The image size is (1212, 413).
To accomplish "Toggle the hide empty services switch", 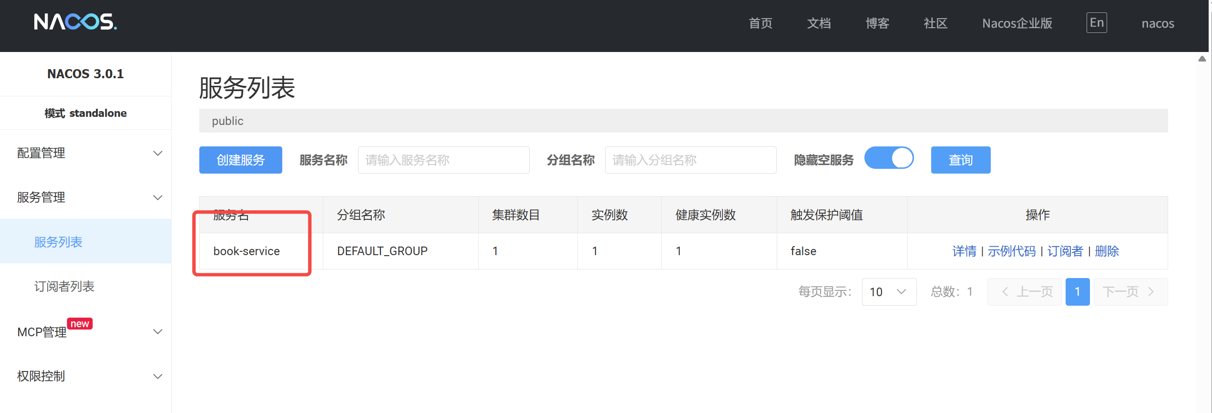I will click(889, 159).
